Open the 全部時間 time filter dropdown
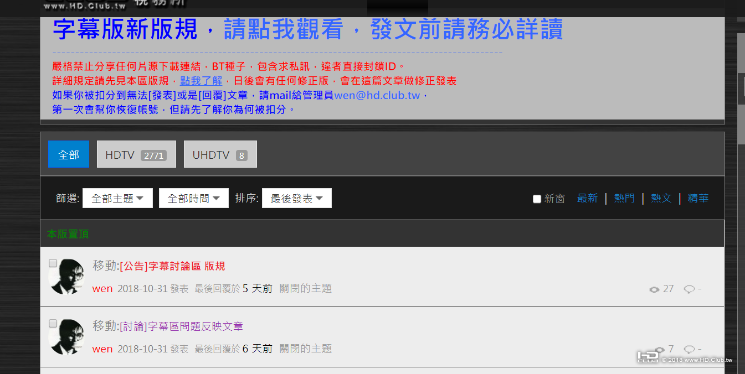Image resolution: width=745 pixels, height=374 pixels. [x=193, y=198]
